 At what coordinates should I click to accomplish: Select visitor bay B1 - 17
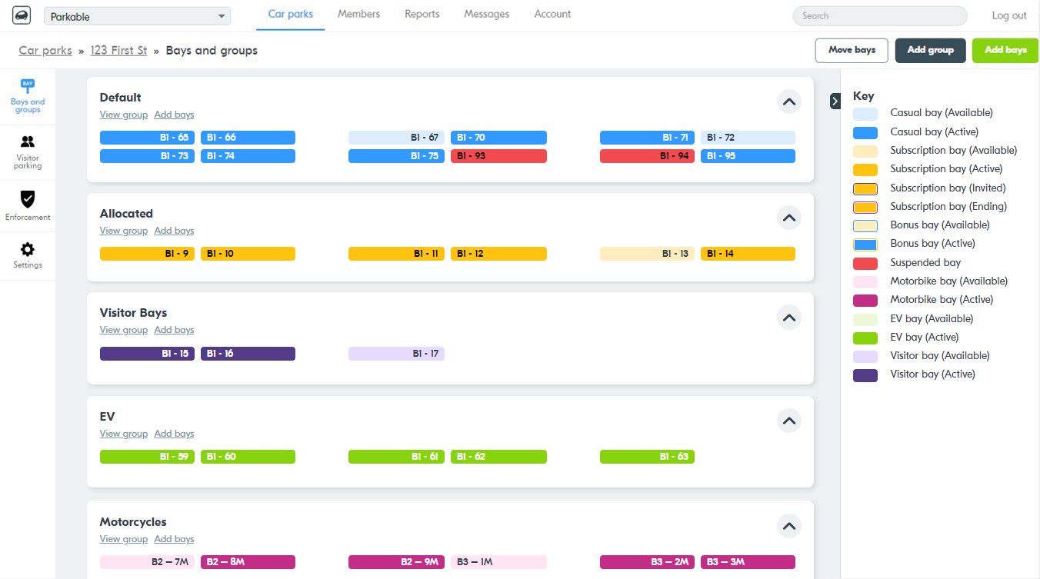point(396,354)
